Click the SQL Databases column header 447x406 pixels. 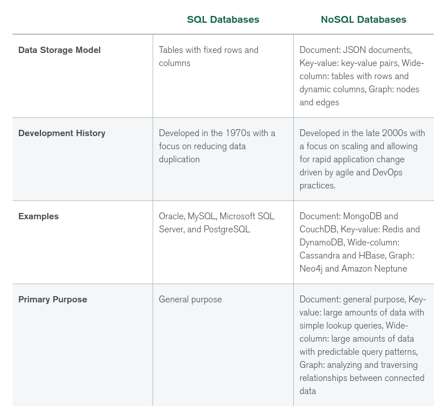223,19
